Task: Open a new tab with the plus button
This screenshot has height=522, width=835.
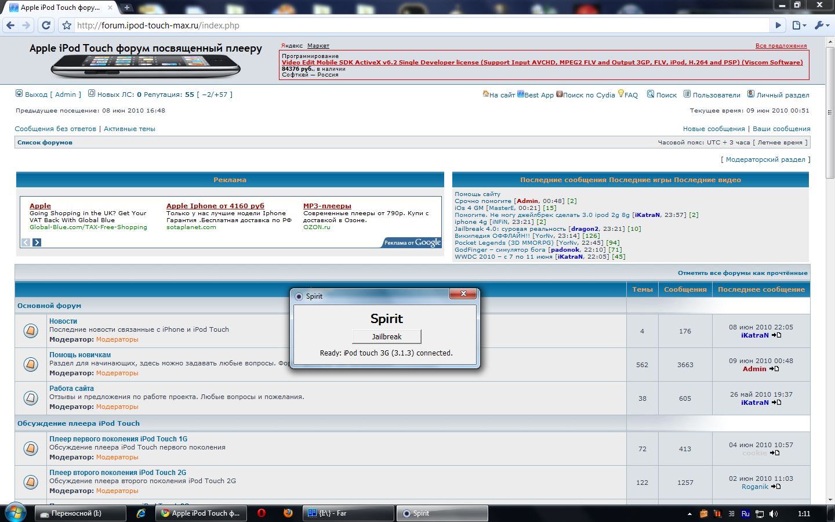Action: pyautogui.click(x=127, y=8)
